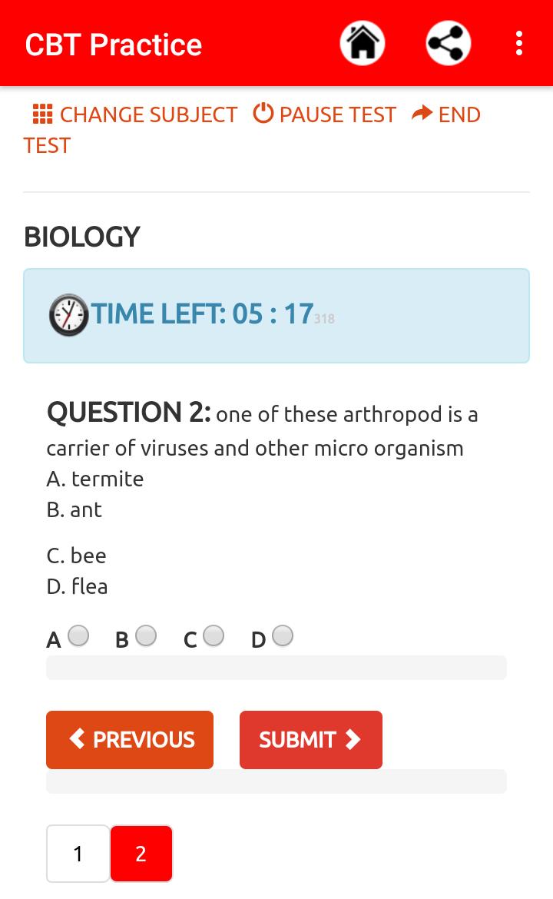Click the Biology subject heading
This screenshot has width=553, height=899.
point(82,237)
